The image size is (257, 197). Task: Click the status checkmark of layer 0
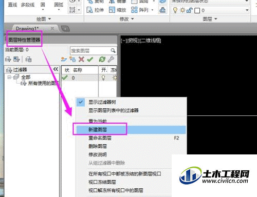(x=65, y=78)
